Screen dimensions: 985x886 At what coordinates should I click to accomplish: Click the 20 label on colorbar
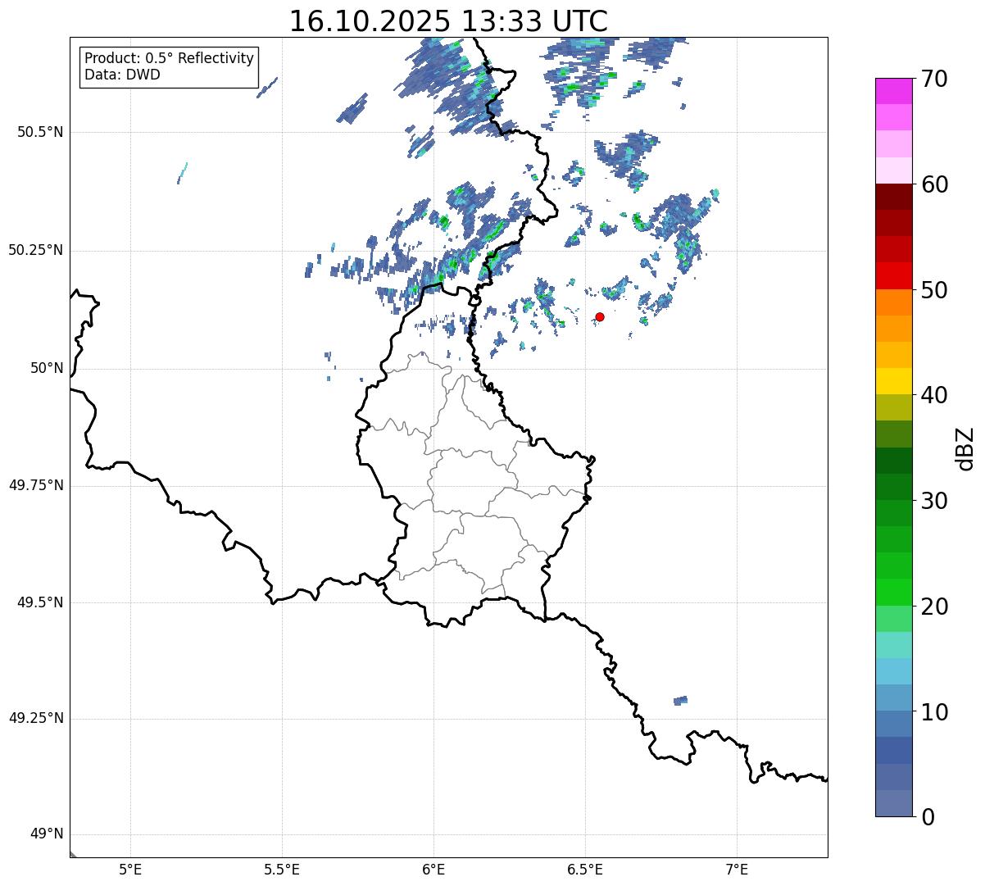click(x=934, y=607)
